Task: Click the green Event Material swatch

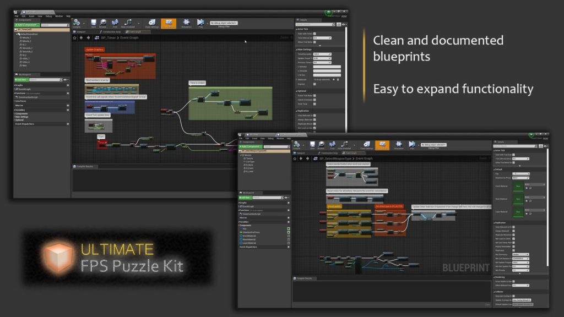Action: [517, 186]
